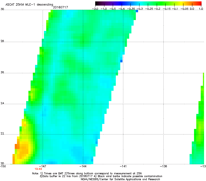Select the longitude label -144
Viewport: 206px width, 181px height.
[x=83, y=166]
